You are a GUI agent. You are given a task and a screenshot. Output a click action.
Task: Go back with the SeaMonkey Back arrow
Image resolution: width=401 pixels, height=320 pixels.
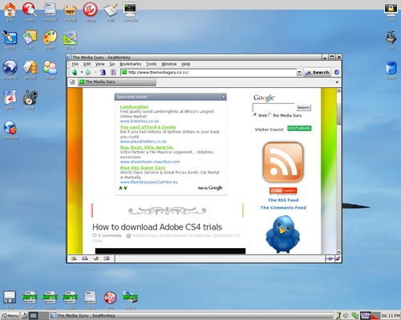tap(75, 72)
